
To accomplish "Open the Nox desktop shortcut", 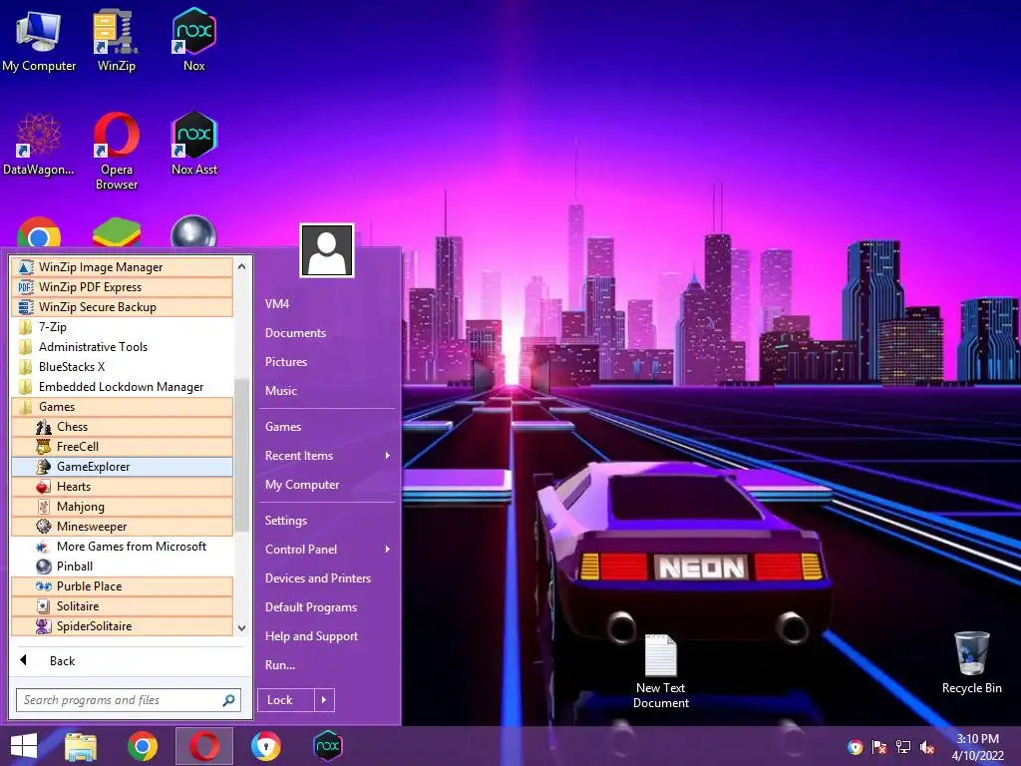I will coord(194,41).
